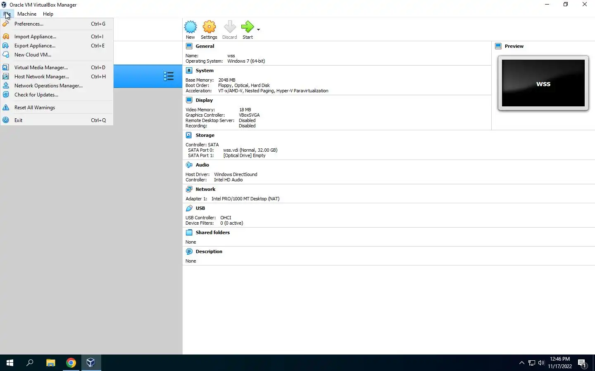
Task: Click the Check for Updates icon
Action: (6, 95)
